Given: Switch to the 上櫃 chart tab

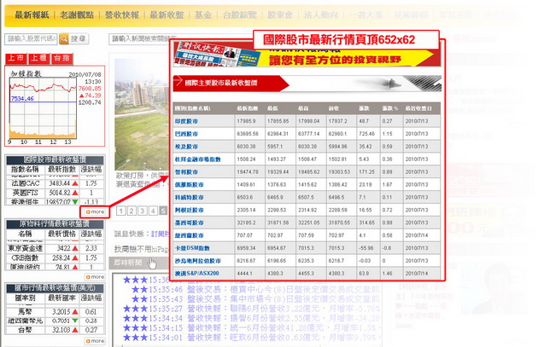Looking at the screenshot, I should (x=38, y=58).
